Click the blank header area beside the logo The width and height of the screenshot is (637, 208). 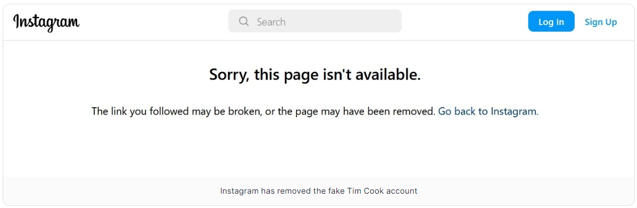coord(154,22)
